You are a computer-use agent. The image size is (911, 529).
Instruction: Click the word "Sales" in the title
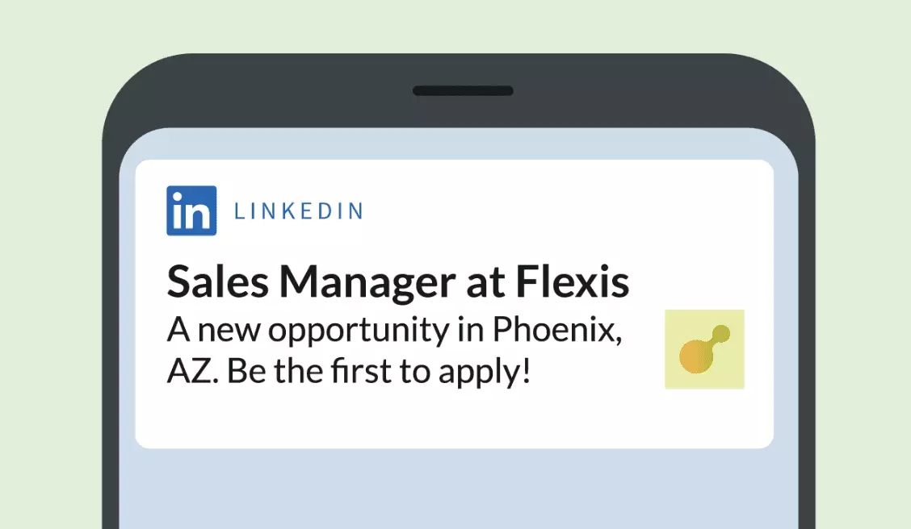(216, 283)
